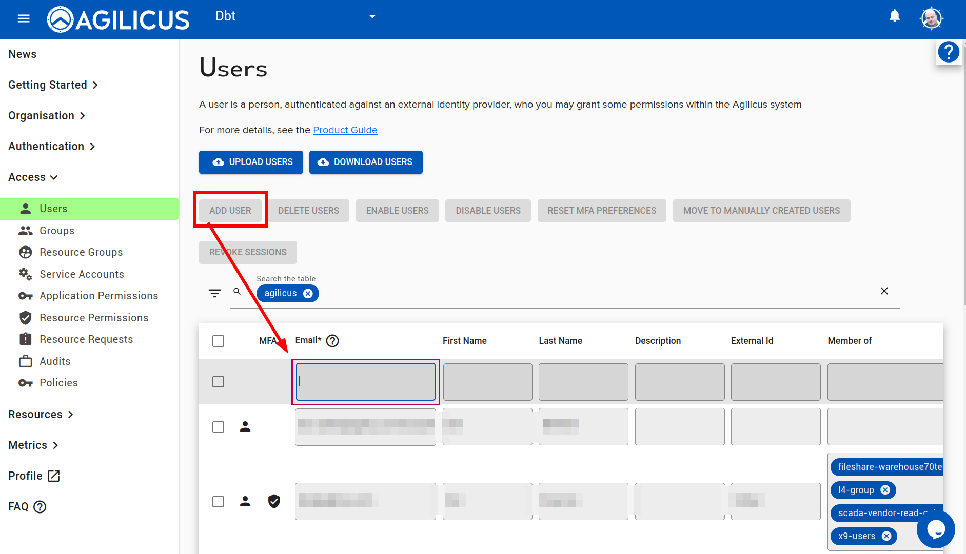Click the empty Email input field
This screenshot has width=966, height=554.
(365, 382)
